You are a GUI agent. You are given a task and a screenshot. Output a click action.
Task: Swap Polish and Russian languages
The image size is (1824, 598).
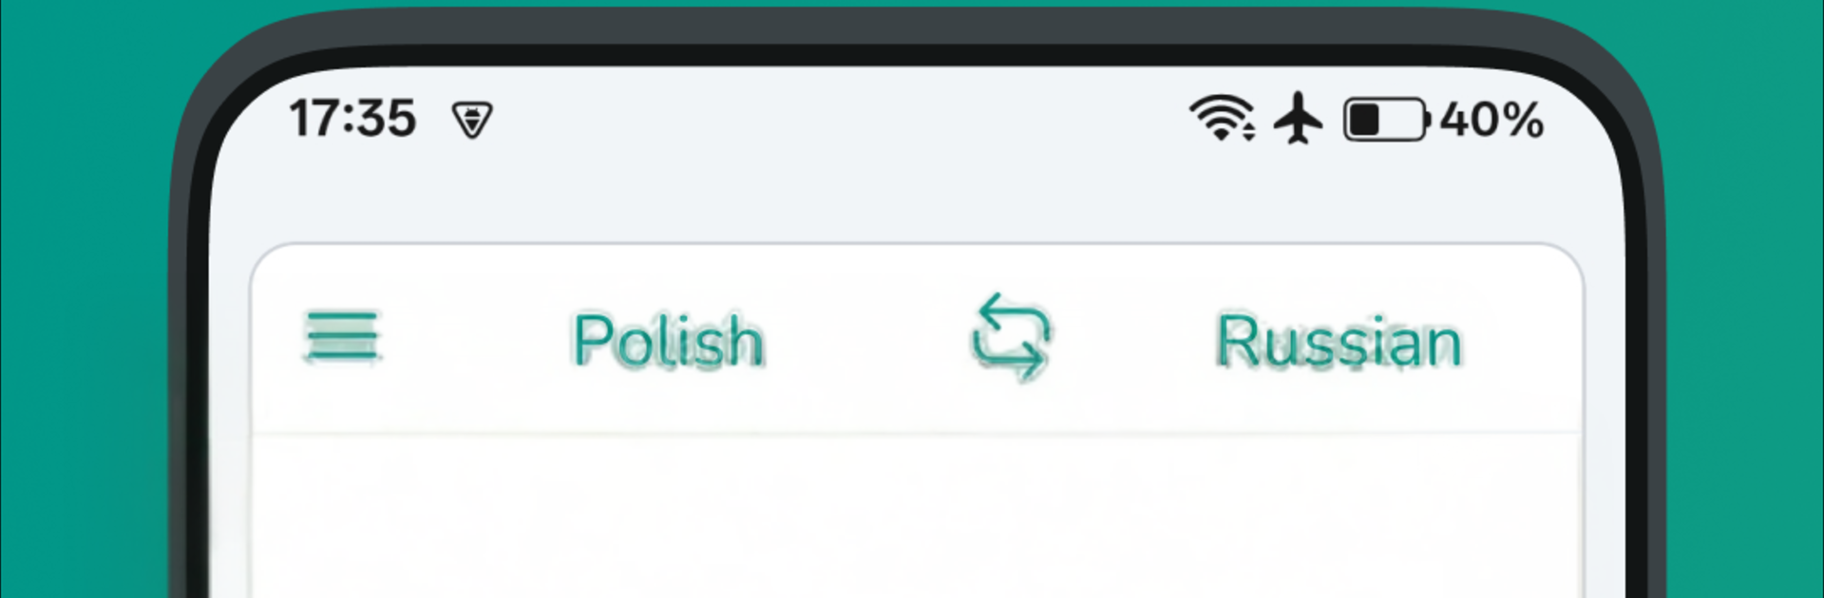click(1012, 337)
